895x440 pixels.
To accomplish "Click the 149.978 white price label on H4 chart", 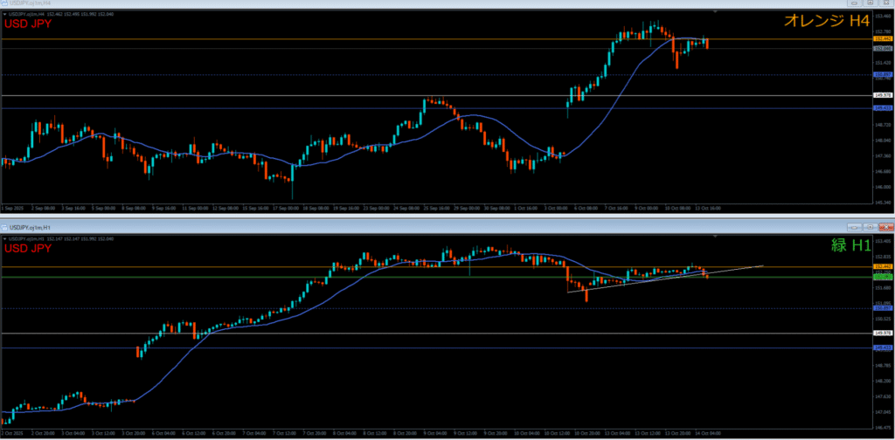I will tap(882, 95).
